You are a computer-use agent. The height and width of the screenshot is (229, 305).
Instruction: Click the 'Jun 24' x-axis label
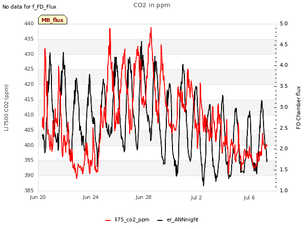(x=91, y=197)
